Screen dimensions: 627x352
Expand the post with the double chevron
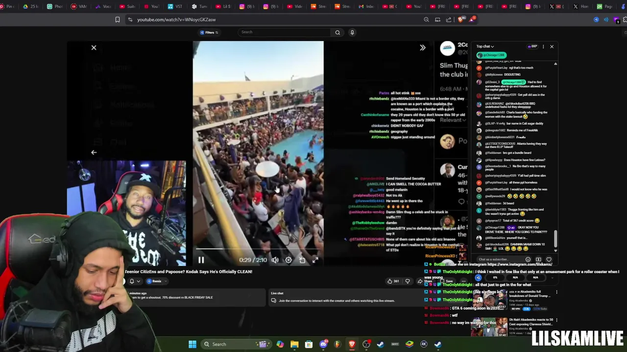(x=422, y=47)
